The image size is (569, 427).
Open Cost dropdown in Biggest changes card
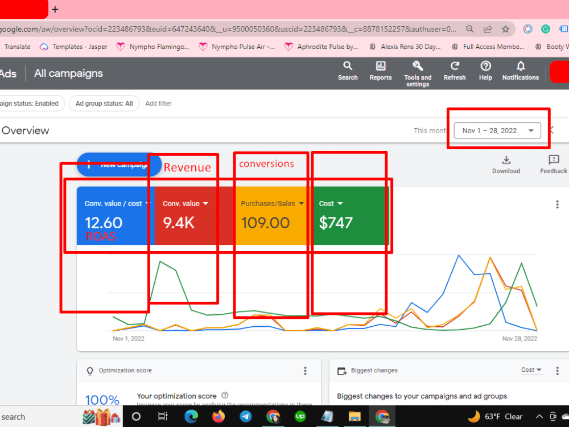click(x=531, y=370)
